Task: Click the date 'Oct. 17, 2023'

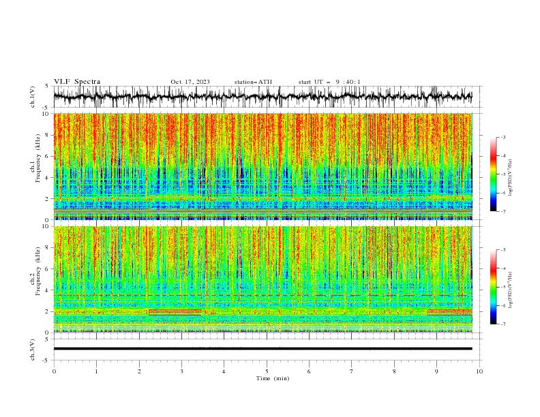Action: (x=190, y=82)
